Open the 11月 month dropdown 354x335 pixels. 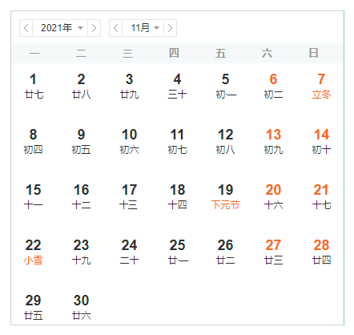click(x=143, y=28)
